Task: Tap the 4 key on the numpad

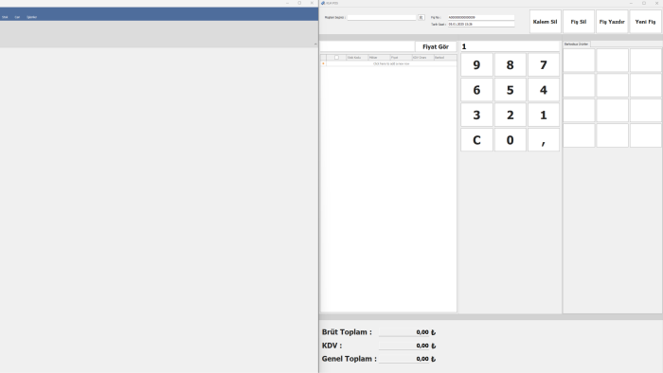Action: point(544,90)
